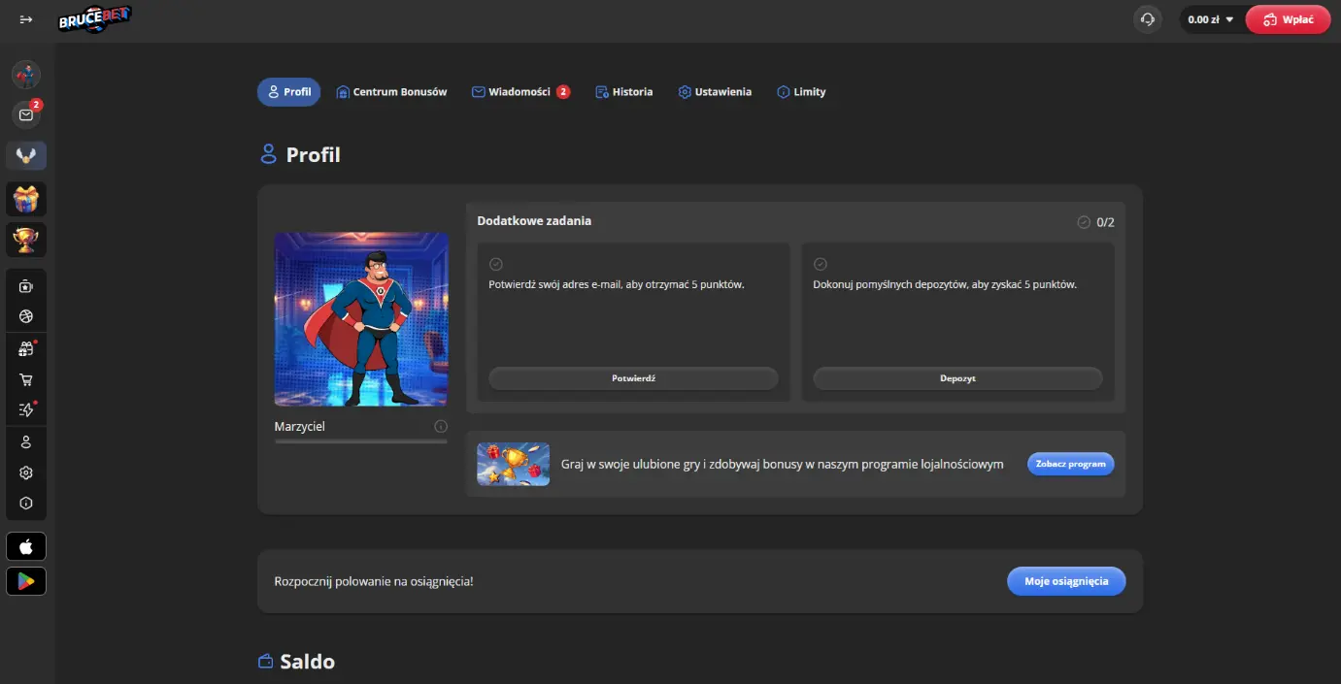
Task: Open sidebar mail icon with 2 badge
Action: coord(26,114)
